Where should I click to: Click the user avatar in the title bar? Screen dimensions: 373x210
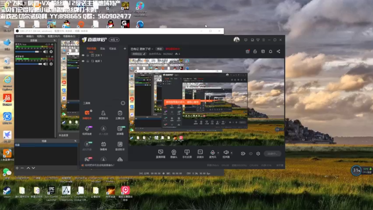click(236, 40)
